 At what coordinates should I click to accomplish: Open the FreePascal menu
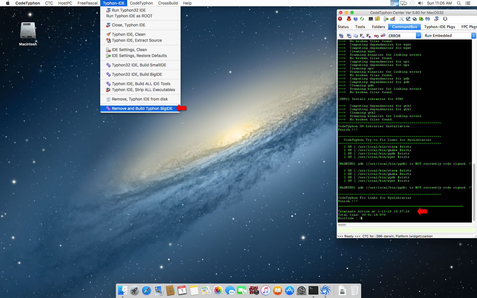tap(87, 3)
